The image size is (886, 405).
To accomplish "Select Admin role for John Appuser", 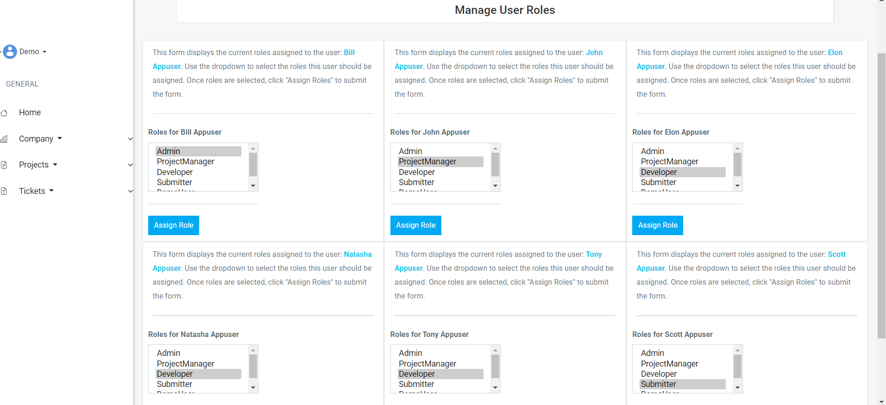I will [x=440, y=151].
